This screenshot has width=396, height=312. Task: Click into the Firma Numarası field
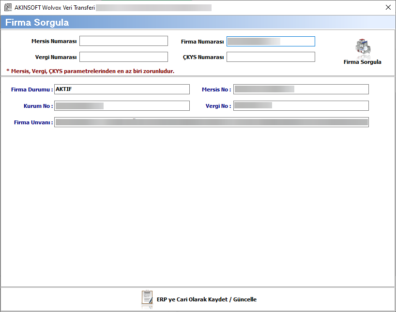[x=271, y=42]
